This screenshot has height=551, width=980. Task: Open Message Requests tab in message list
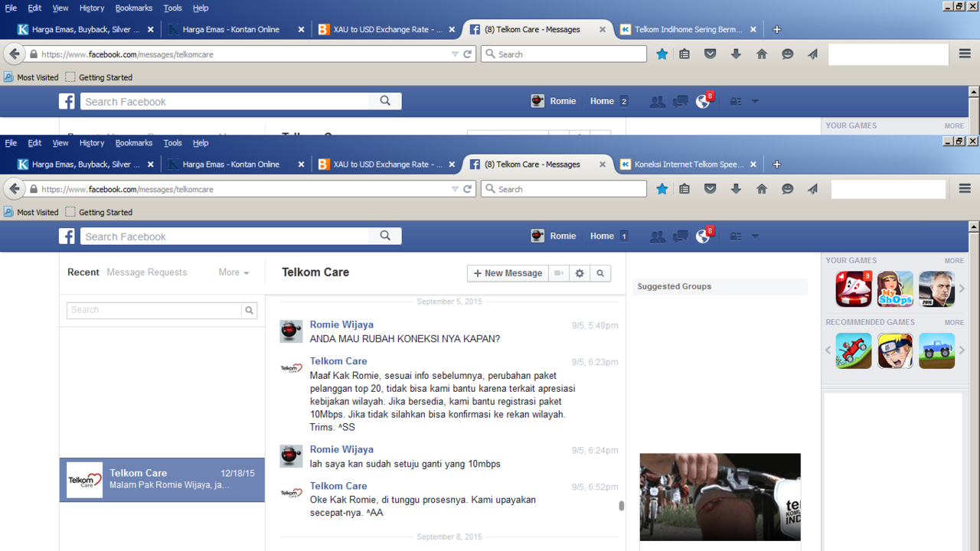point(147,272)
